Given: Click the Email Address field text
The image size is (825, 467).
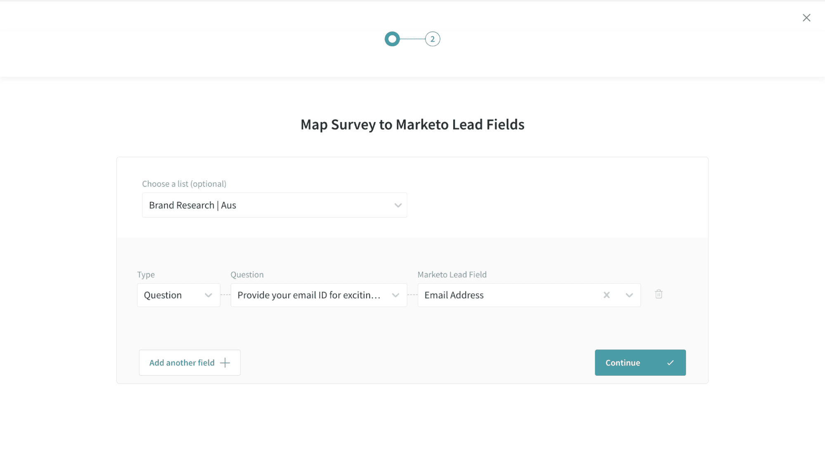Looking at the screenshot, I should click(x=454, y=295).
